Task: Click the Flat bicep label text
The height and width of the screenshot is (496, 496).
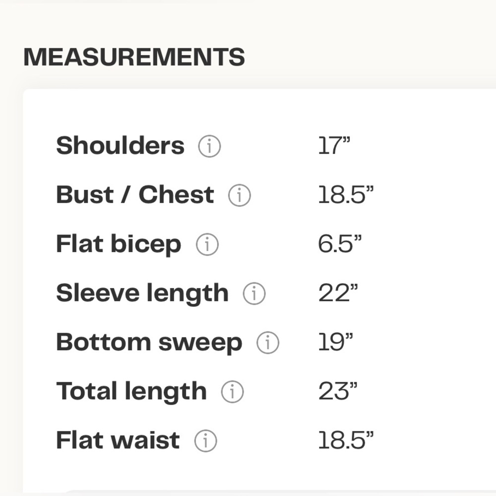Action: point(119,245)
